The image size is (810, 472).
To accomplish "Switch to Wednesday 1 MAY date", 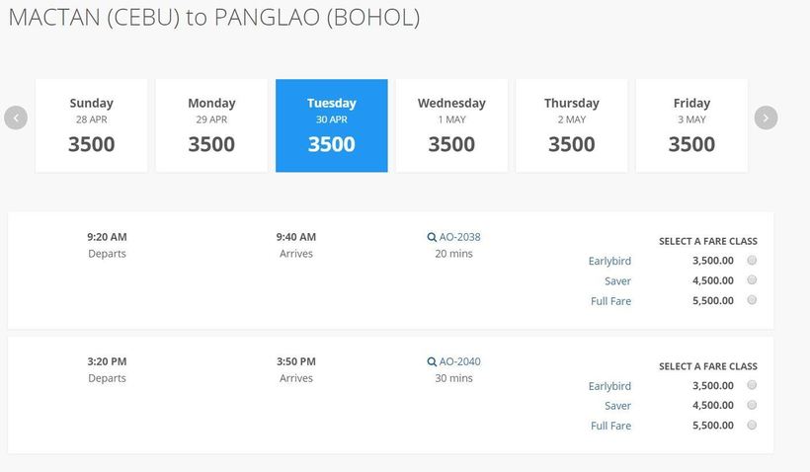I will pyautogui.click(x=451, y=125).
